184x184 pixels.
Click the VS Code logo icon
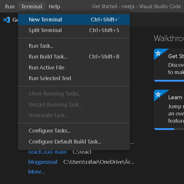pyautogui.click(x=6, y=20)
